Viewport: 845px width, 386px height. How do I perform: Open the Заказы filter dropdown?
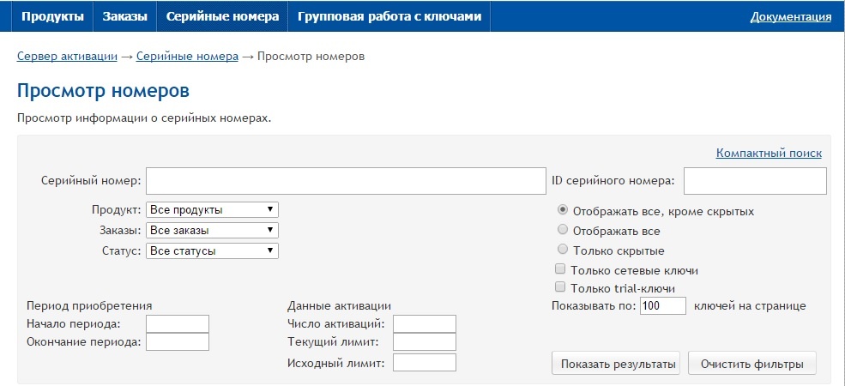(x=212, y=230)
